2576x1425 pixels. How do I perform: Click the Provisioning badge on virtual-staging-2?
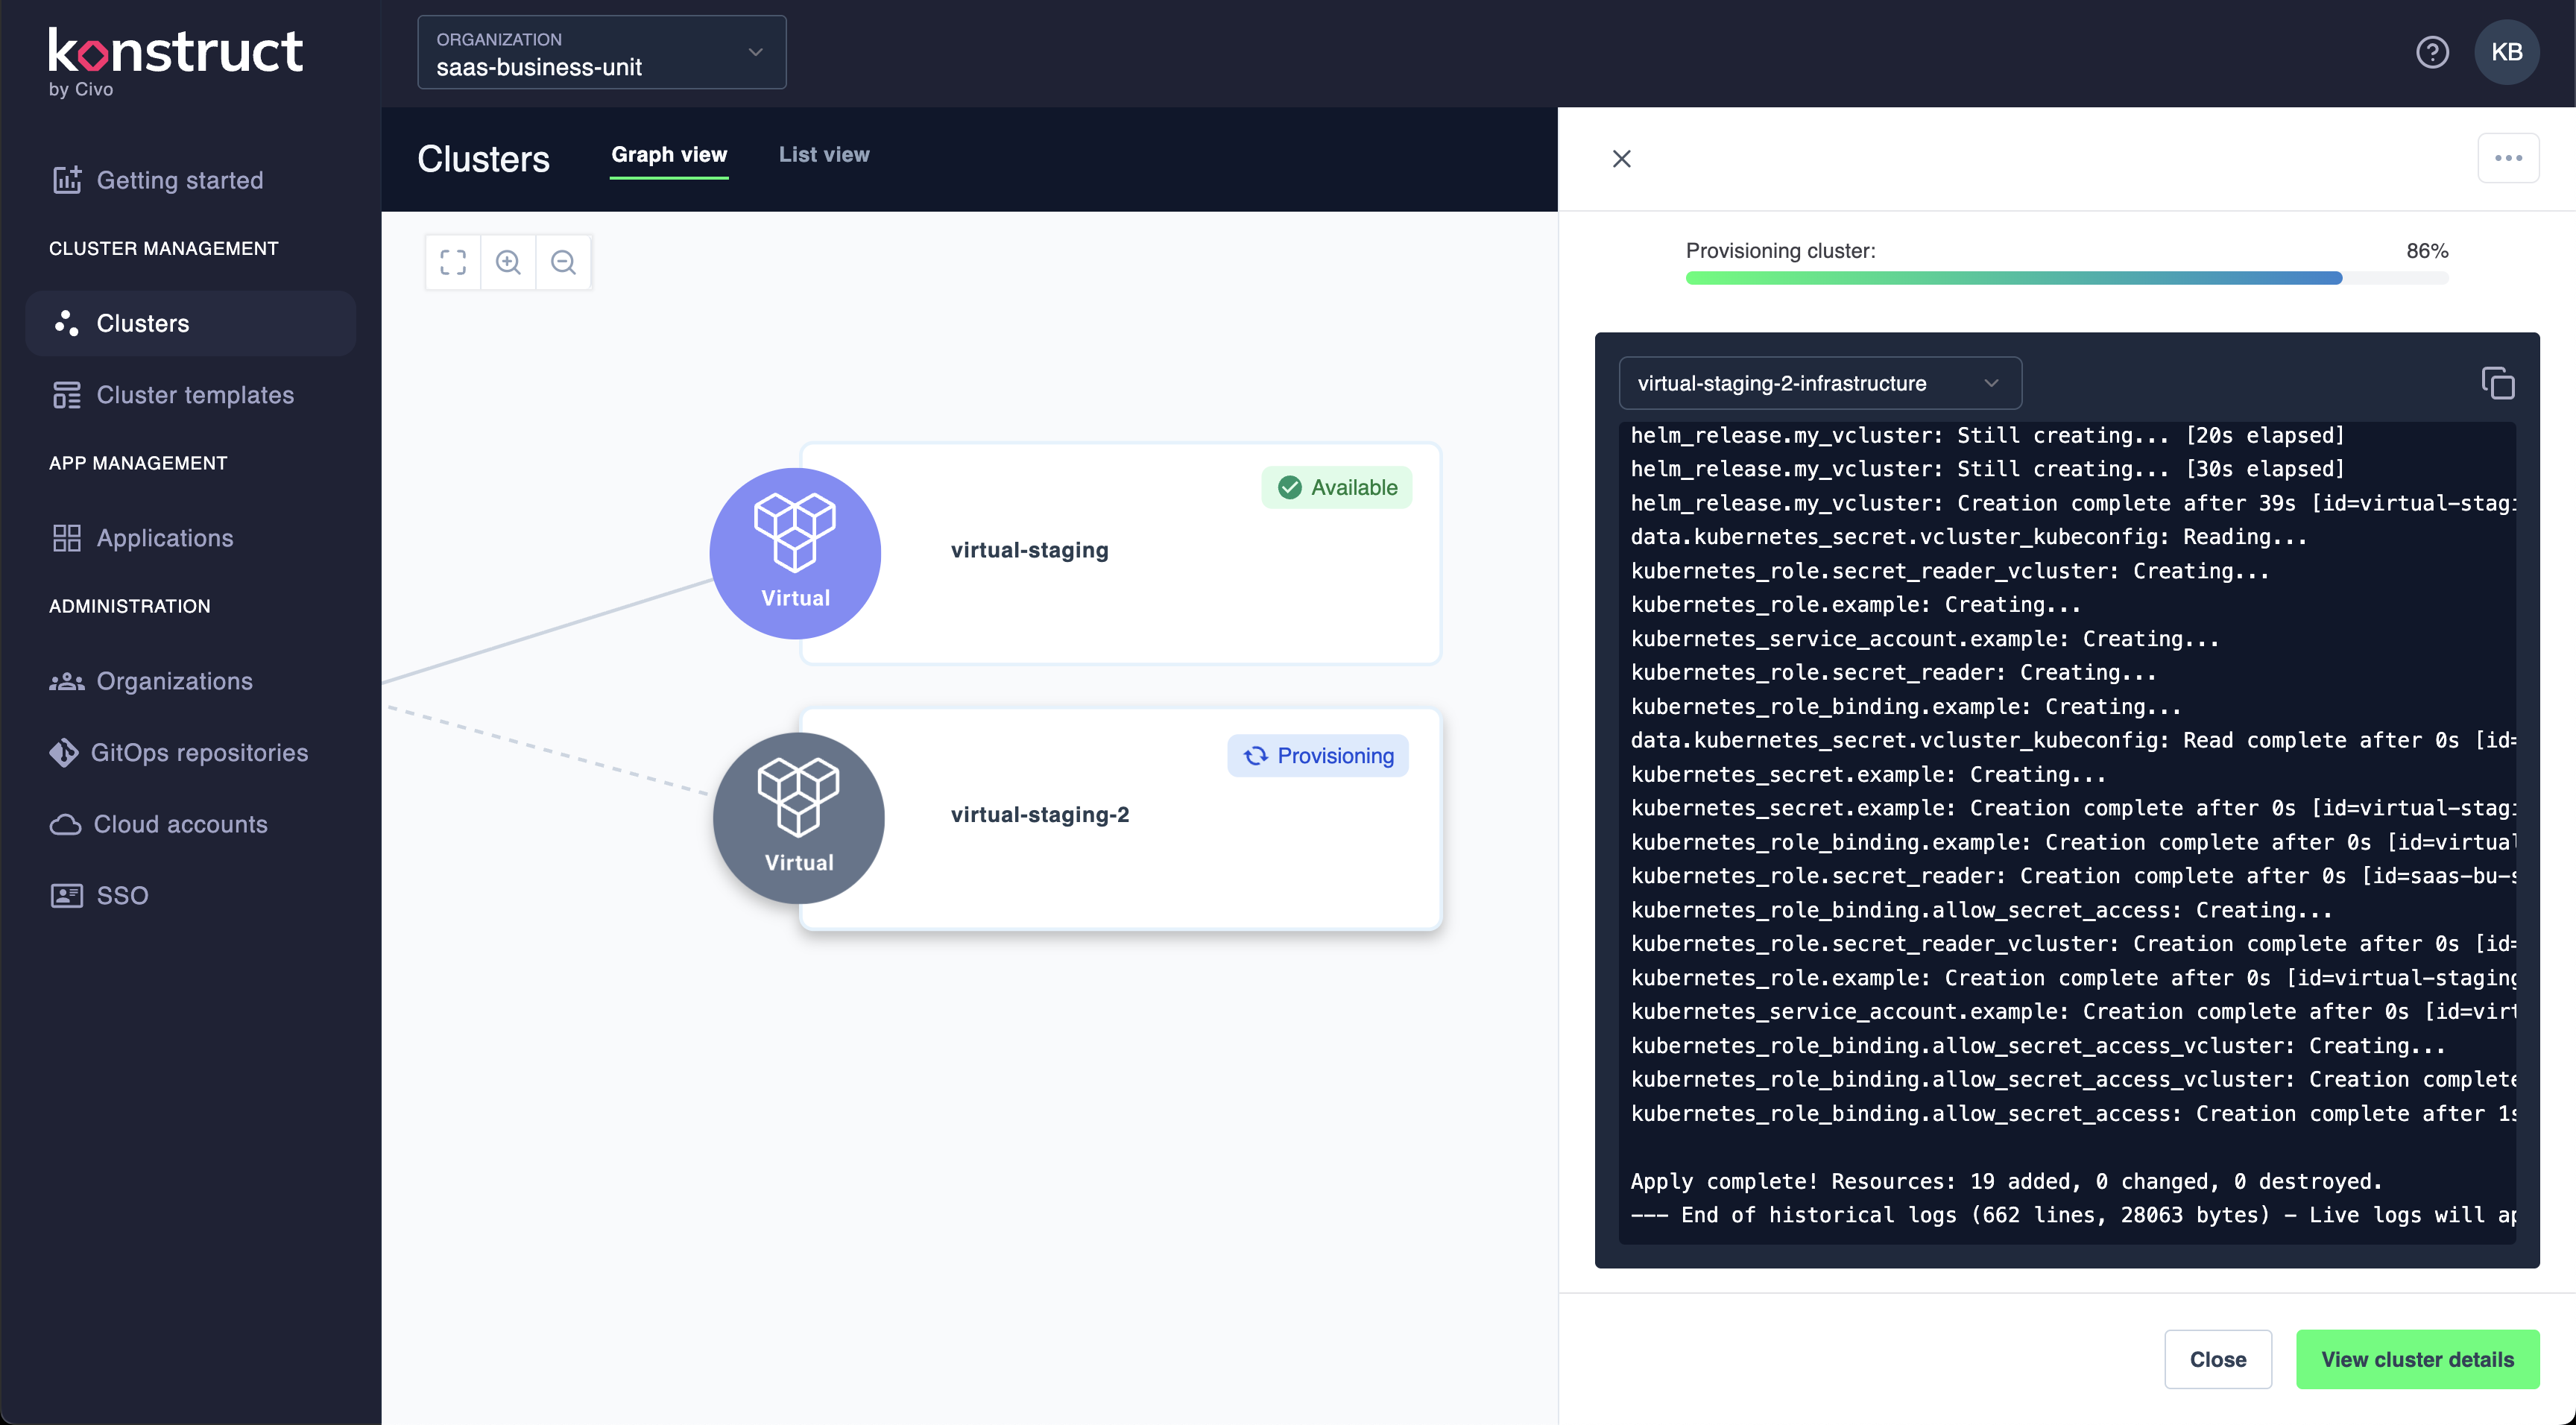[x=1318, y=755]
